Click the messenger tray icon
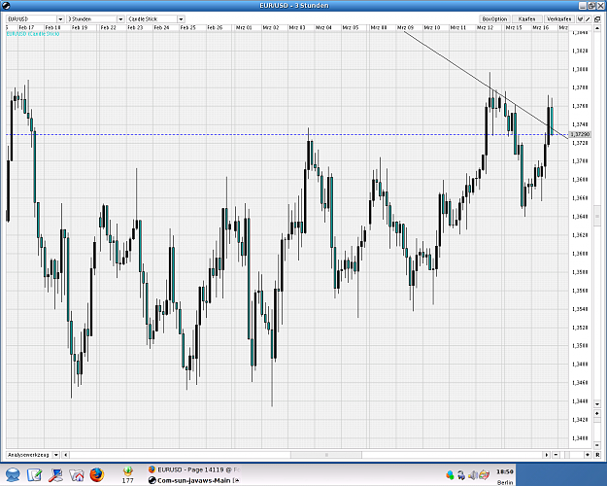The height and width of the screenshot is (486, 607). (x=450, y=474)
